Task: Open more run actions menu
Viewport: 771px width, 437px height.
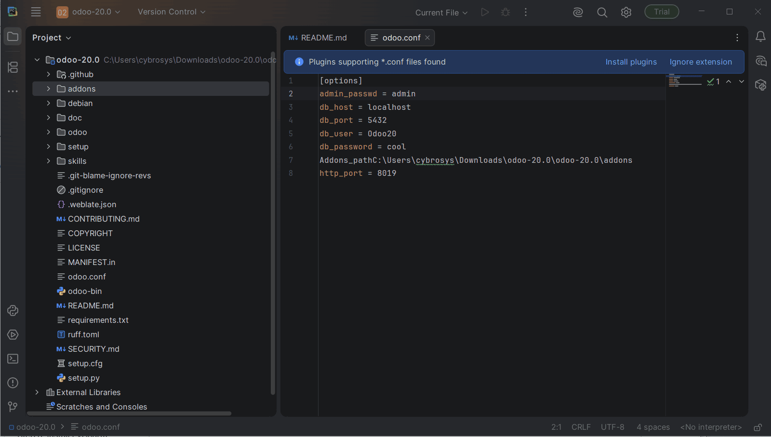Action: pyautogui.click(x=526, y=12)
